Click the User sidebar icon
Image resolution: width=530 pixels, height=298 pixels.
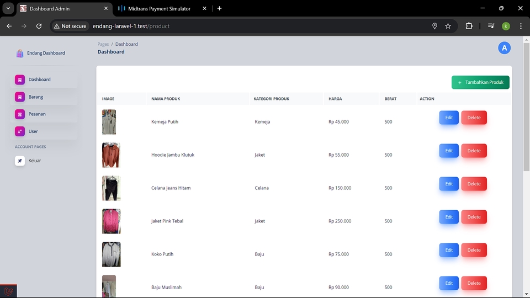click(x=20, y=131)
